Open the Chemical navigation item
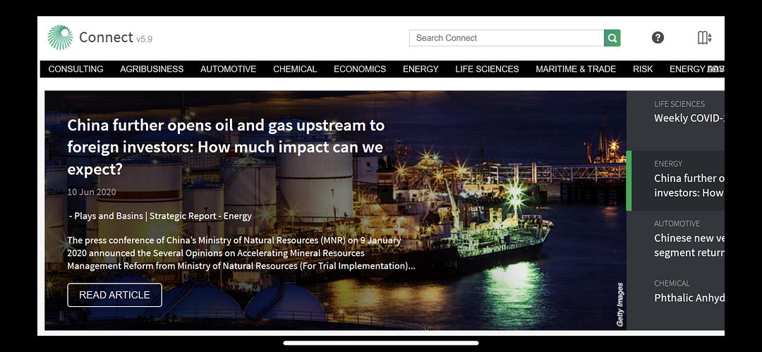The height and width of the screenshot is (352, 762). click(295, 69)
